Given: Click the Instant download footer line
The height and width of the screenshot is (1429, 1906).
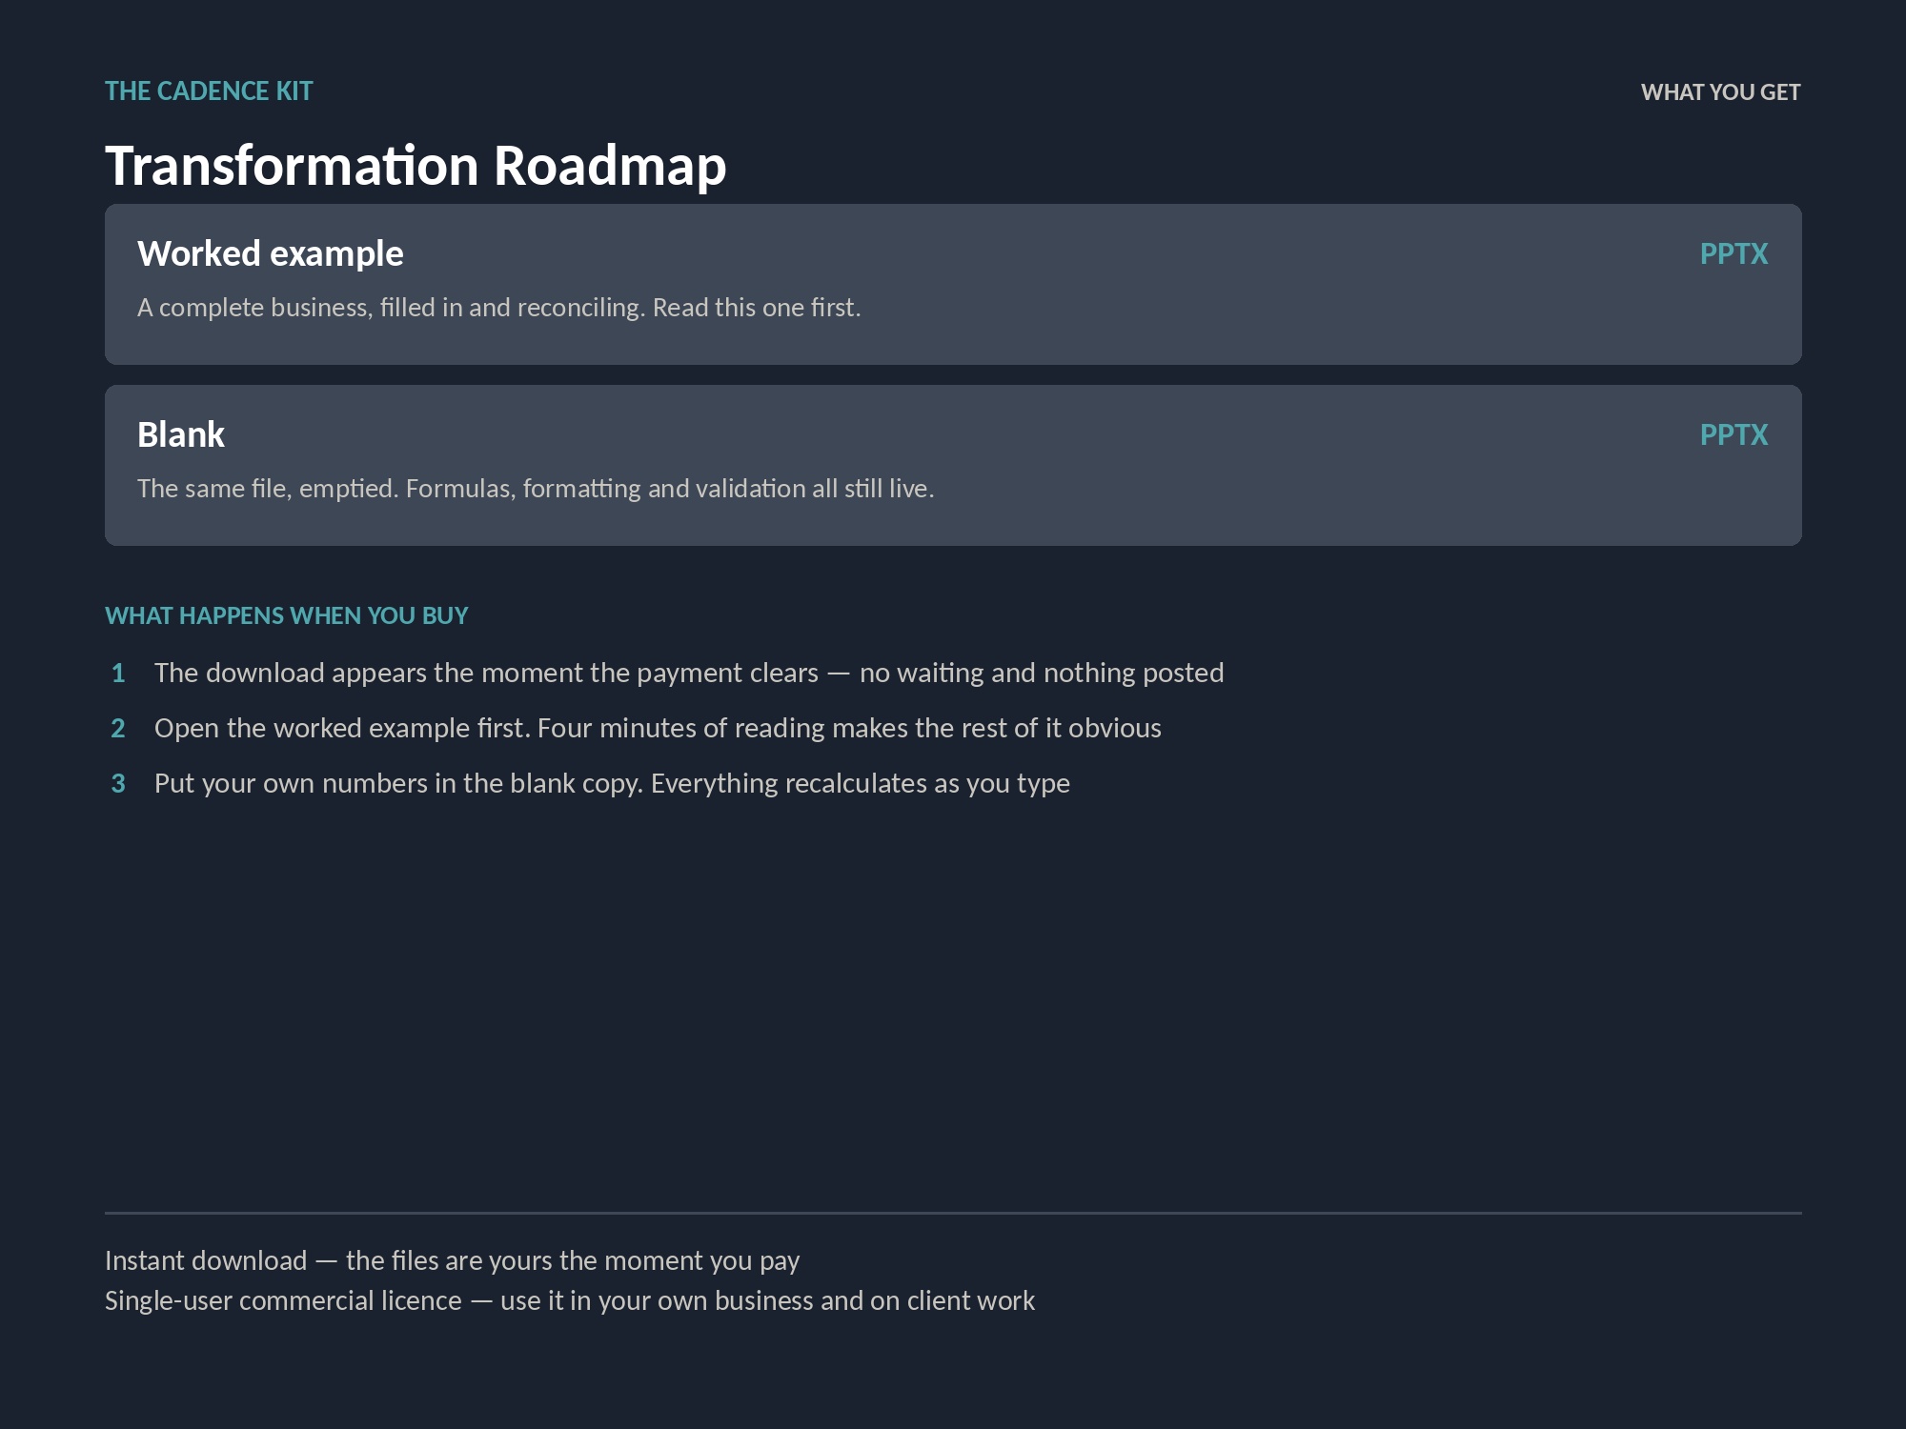Looking at the screenshot, I should [452, 1261].
